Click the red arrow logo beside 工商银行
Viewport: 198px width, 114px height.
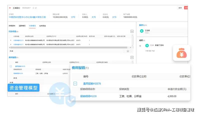[10, 8]
